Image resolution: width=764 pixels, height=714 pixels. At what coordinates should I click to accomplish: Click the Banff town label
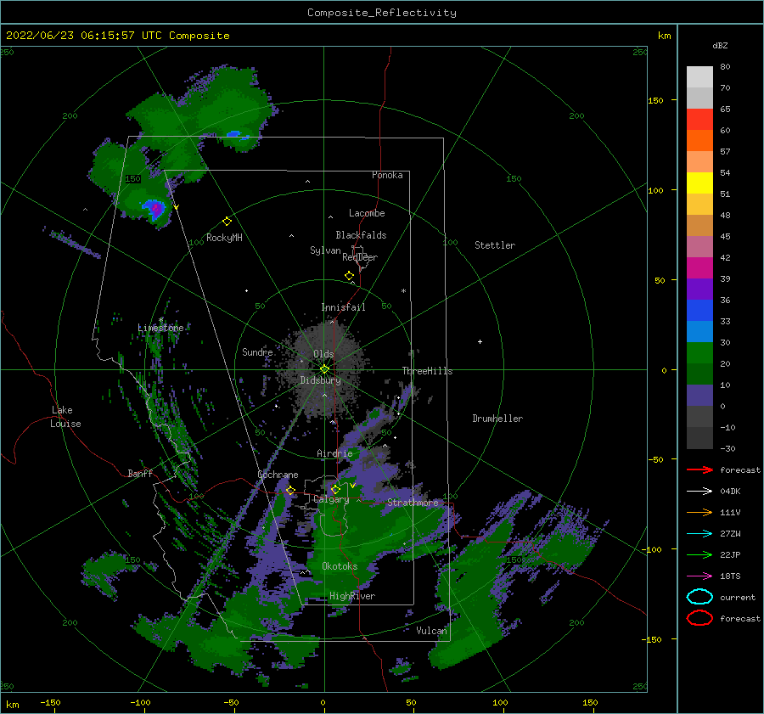[x=140, y=473]
